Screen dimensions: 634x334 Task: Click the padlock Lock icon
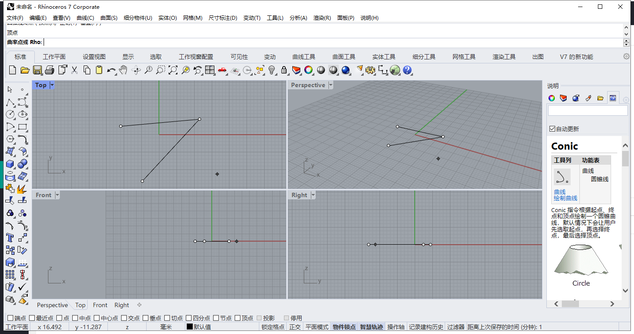tap(284, 70)
